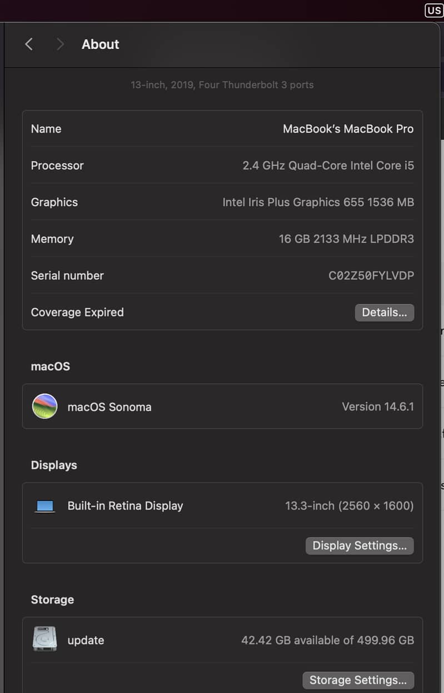Viewport: 444px width, 693px height.
Task: Click the About title in header
Action: pyautogui.click(x=101, y=44)
